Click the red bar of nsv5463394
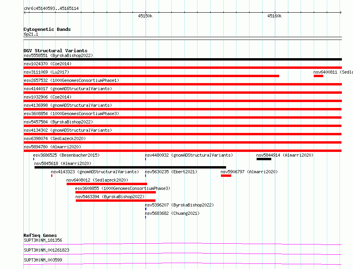 coord(115,201)
